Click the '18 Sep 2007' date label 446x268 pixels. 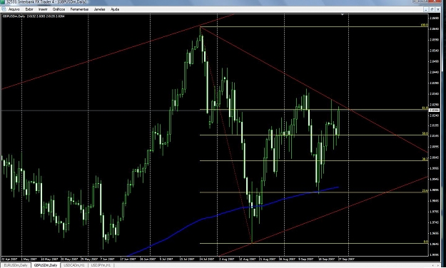[327, 259]
